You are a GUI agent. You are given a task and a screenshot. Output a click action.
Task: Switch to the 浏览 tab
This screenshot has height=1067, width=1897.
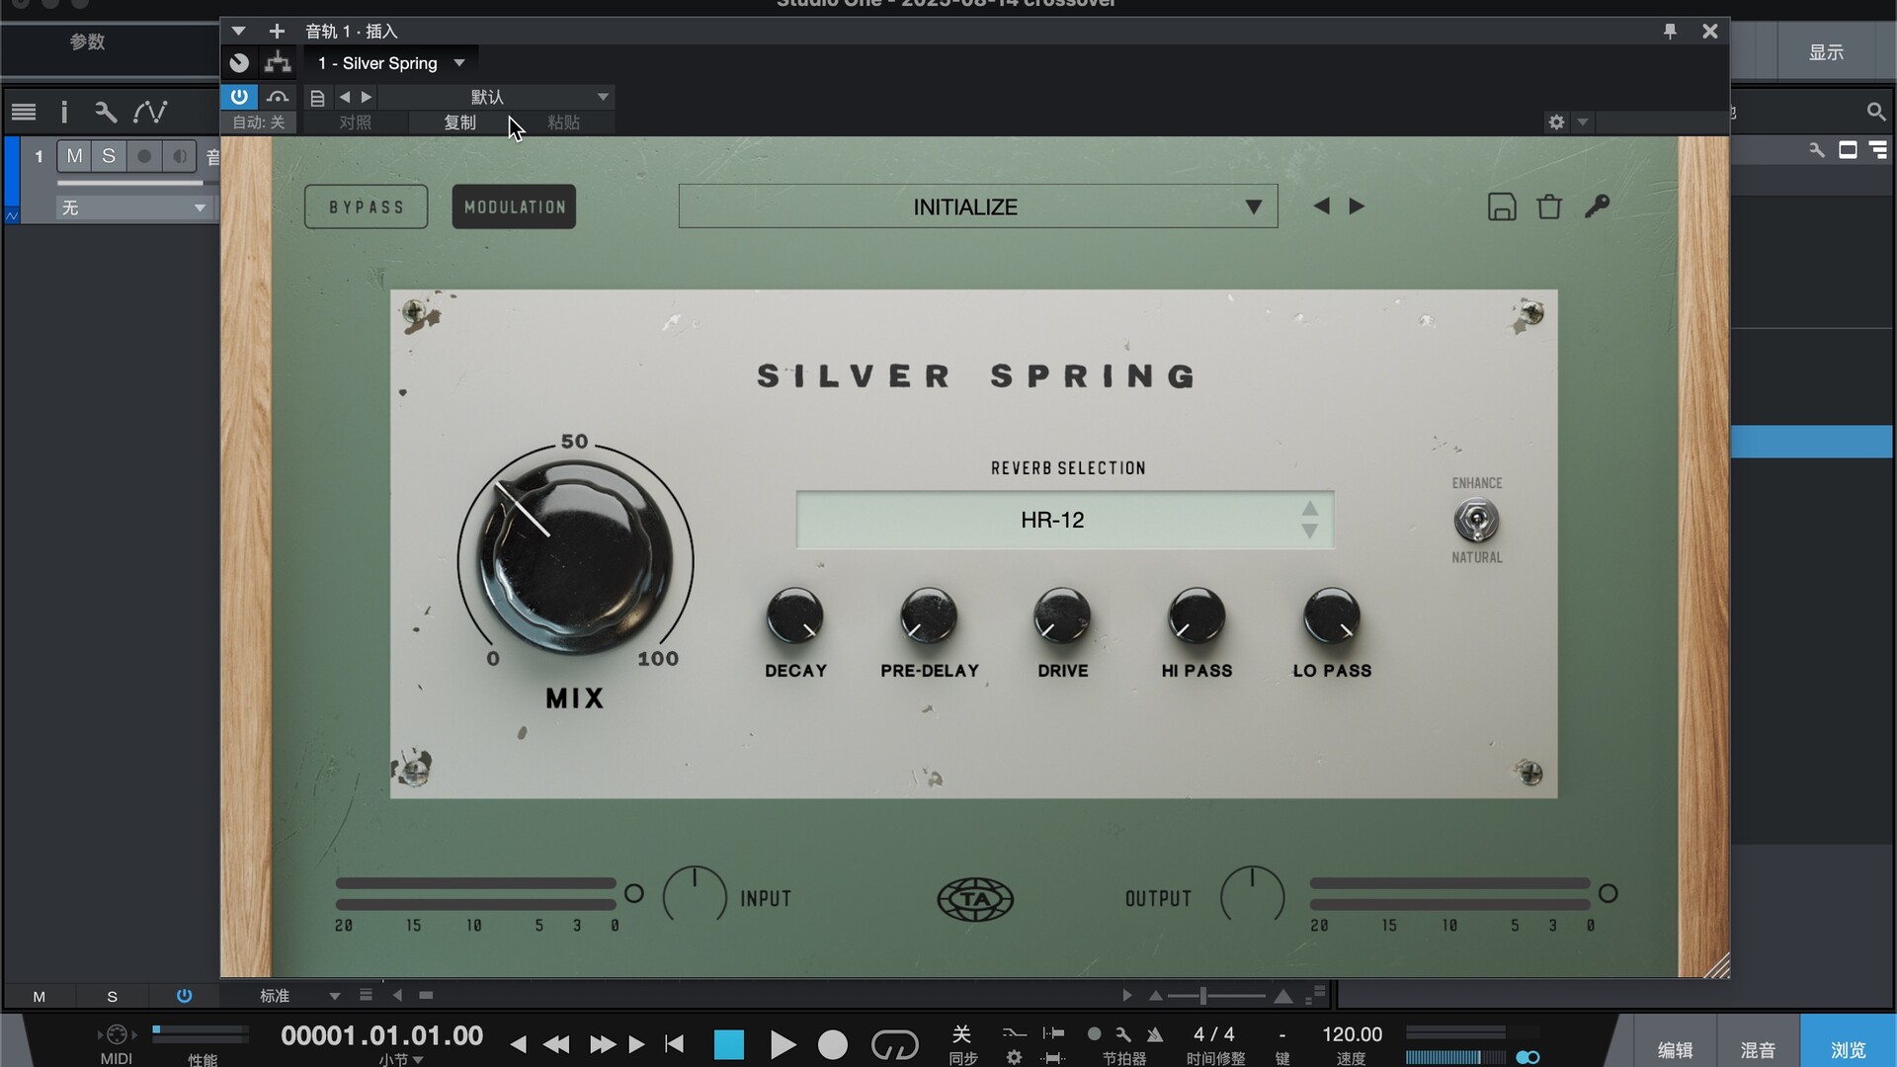pos(1848,1050)
